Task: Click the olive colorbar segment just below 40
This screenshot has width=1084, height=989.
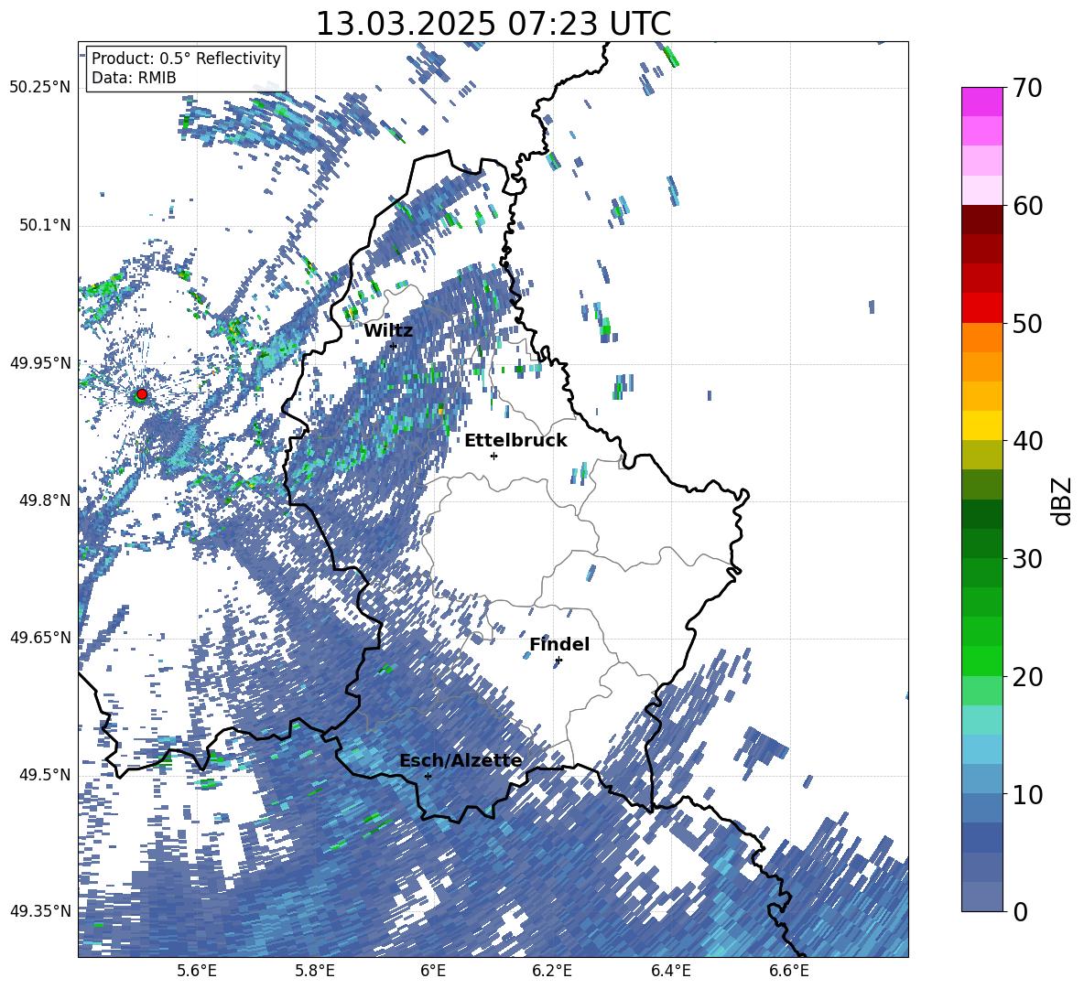Action: pos(981,455)
